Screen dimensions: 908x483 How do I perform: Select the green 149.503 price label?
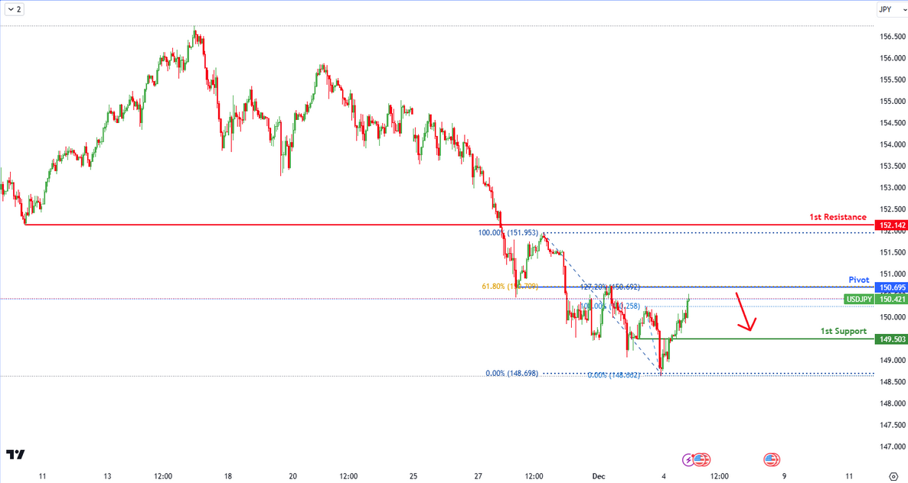pos(892,339)
